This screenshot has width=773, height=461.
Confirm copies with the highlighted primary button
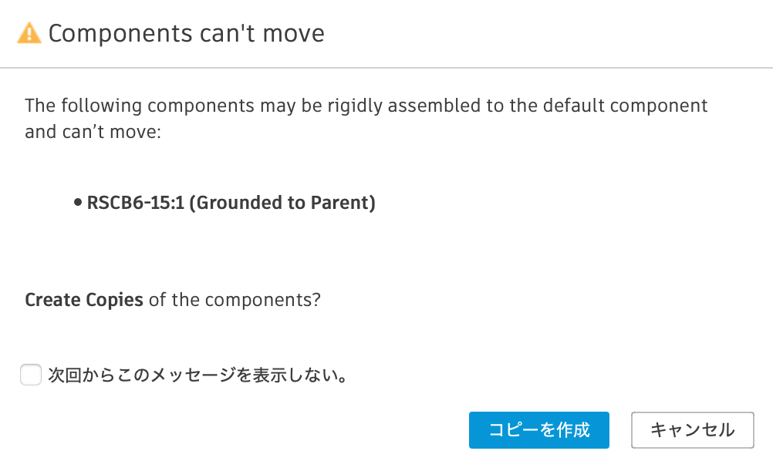pos(538,430)
